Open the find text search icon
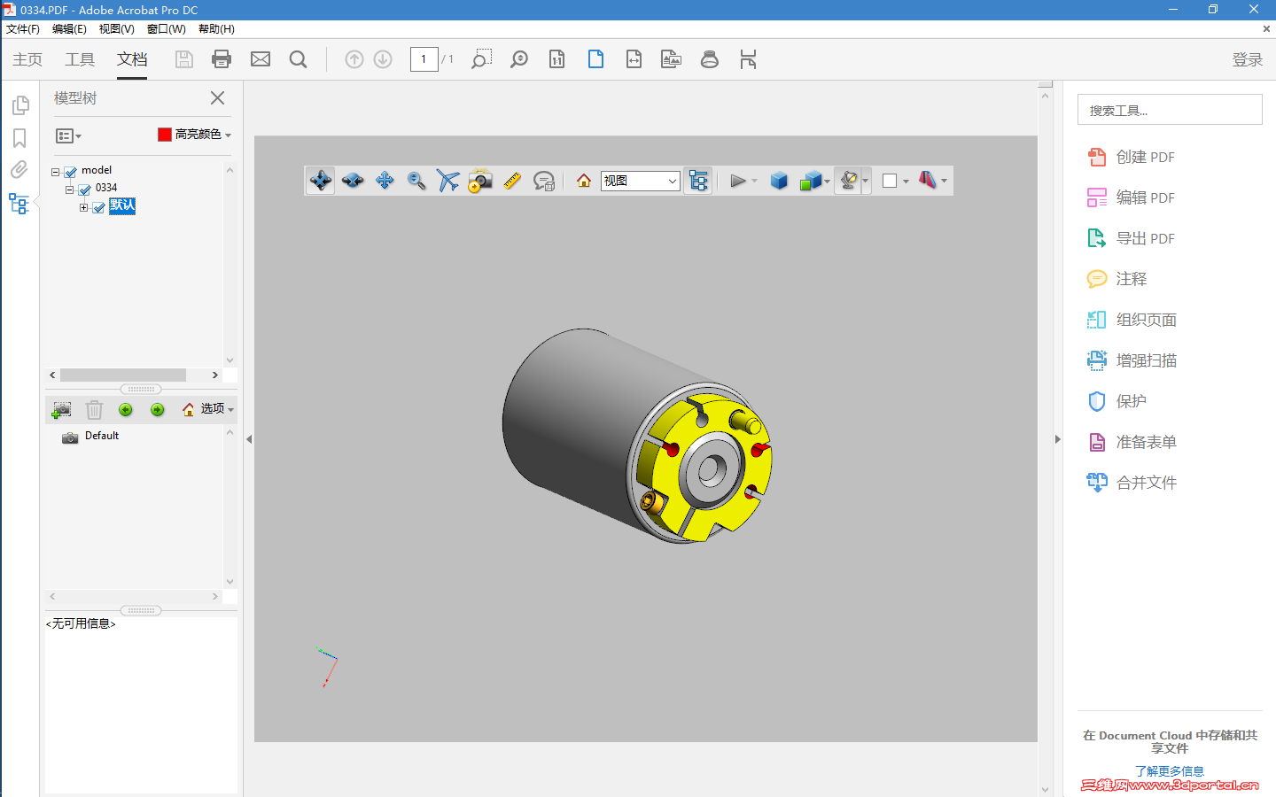Image resolution: width=1276 pixels, height=797 pixels. tap(299, 59)
